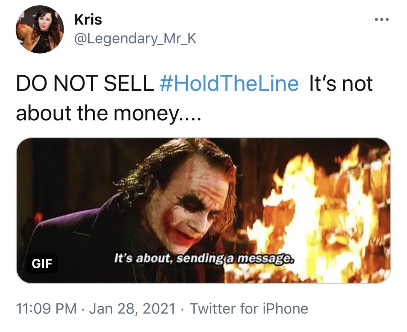Click the "It's not" text after the hashtag
The image size is (407, 332).
340,84
